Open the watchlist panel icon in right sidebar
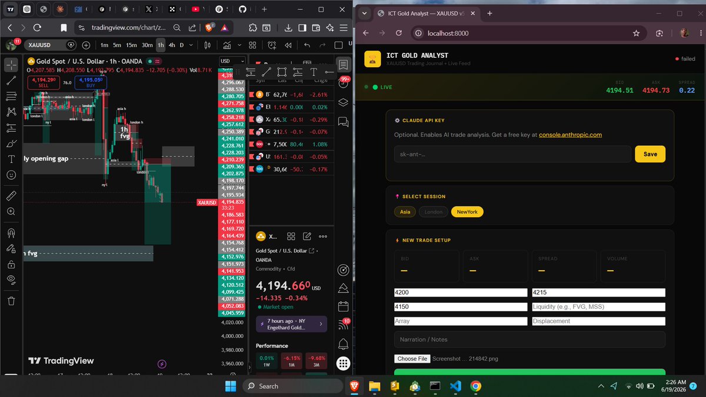This screenshot has height=397, width=706. pos(344,64)
